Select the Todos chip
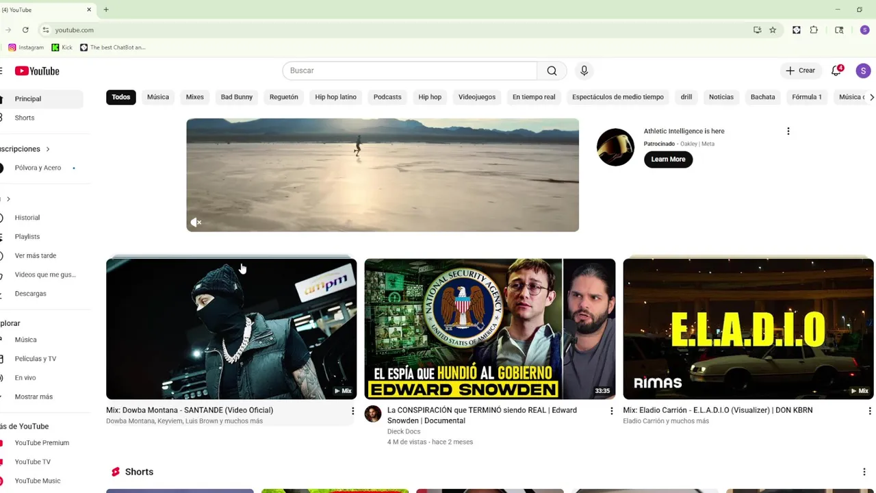The width and height of the screenshot is (876, 493). click(x=121, y=97)
